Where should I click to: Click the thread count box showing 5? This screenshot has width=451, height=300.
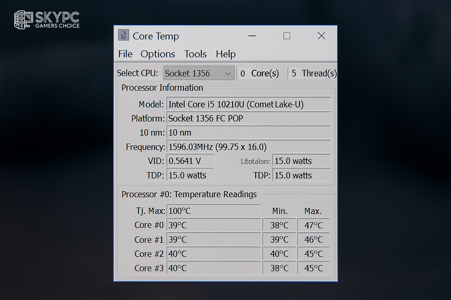[x=294, y=73]
